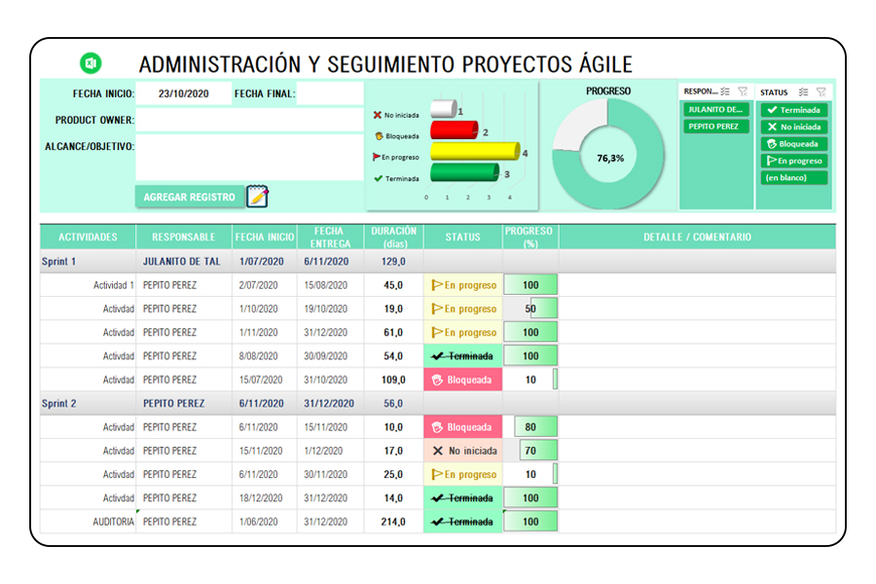Click hand icon in 15/07/2020 Bloqueada cell
876x584 pixels.
click(437, 380)
